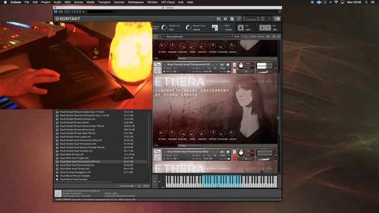Toggle solo on Male Vowel Portamento instrument
Viewport: 379px width, 213px height.
click(x=235, y=152)
